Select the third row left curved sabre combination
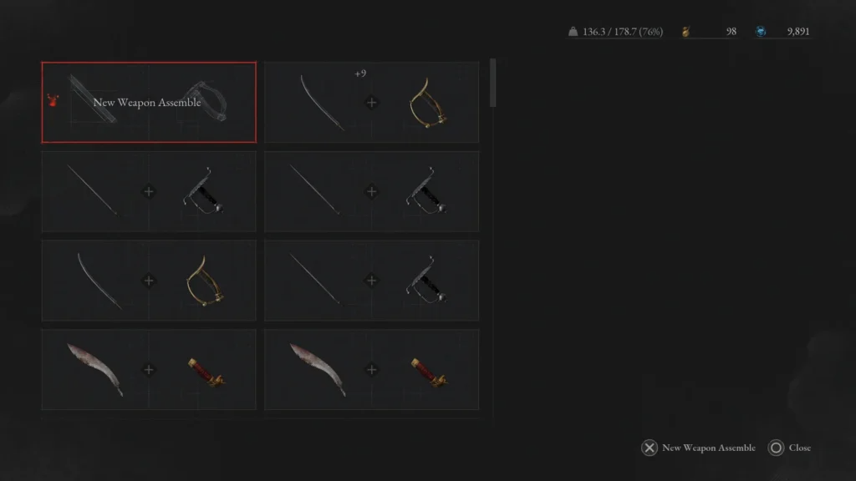 149,281
